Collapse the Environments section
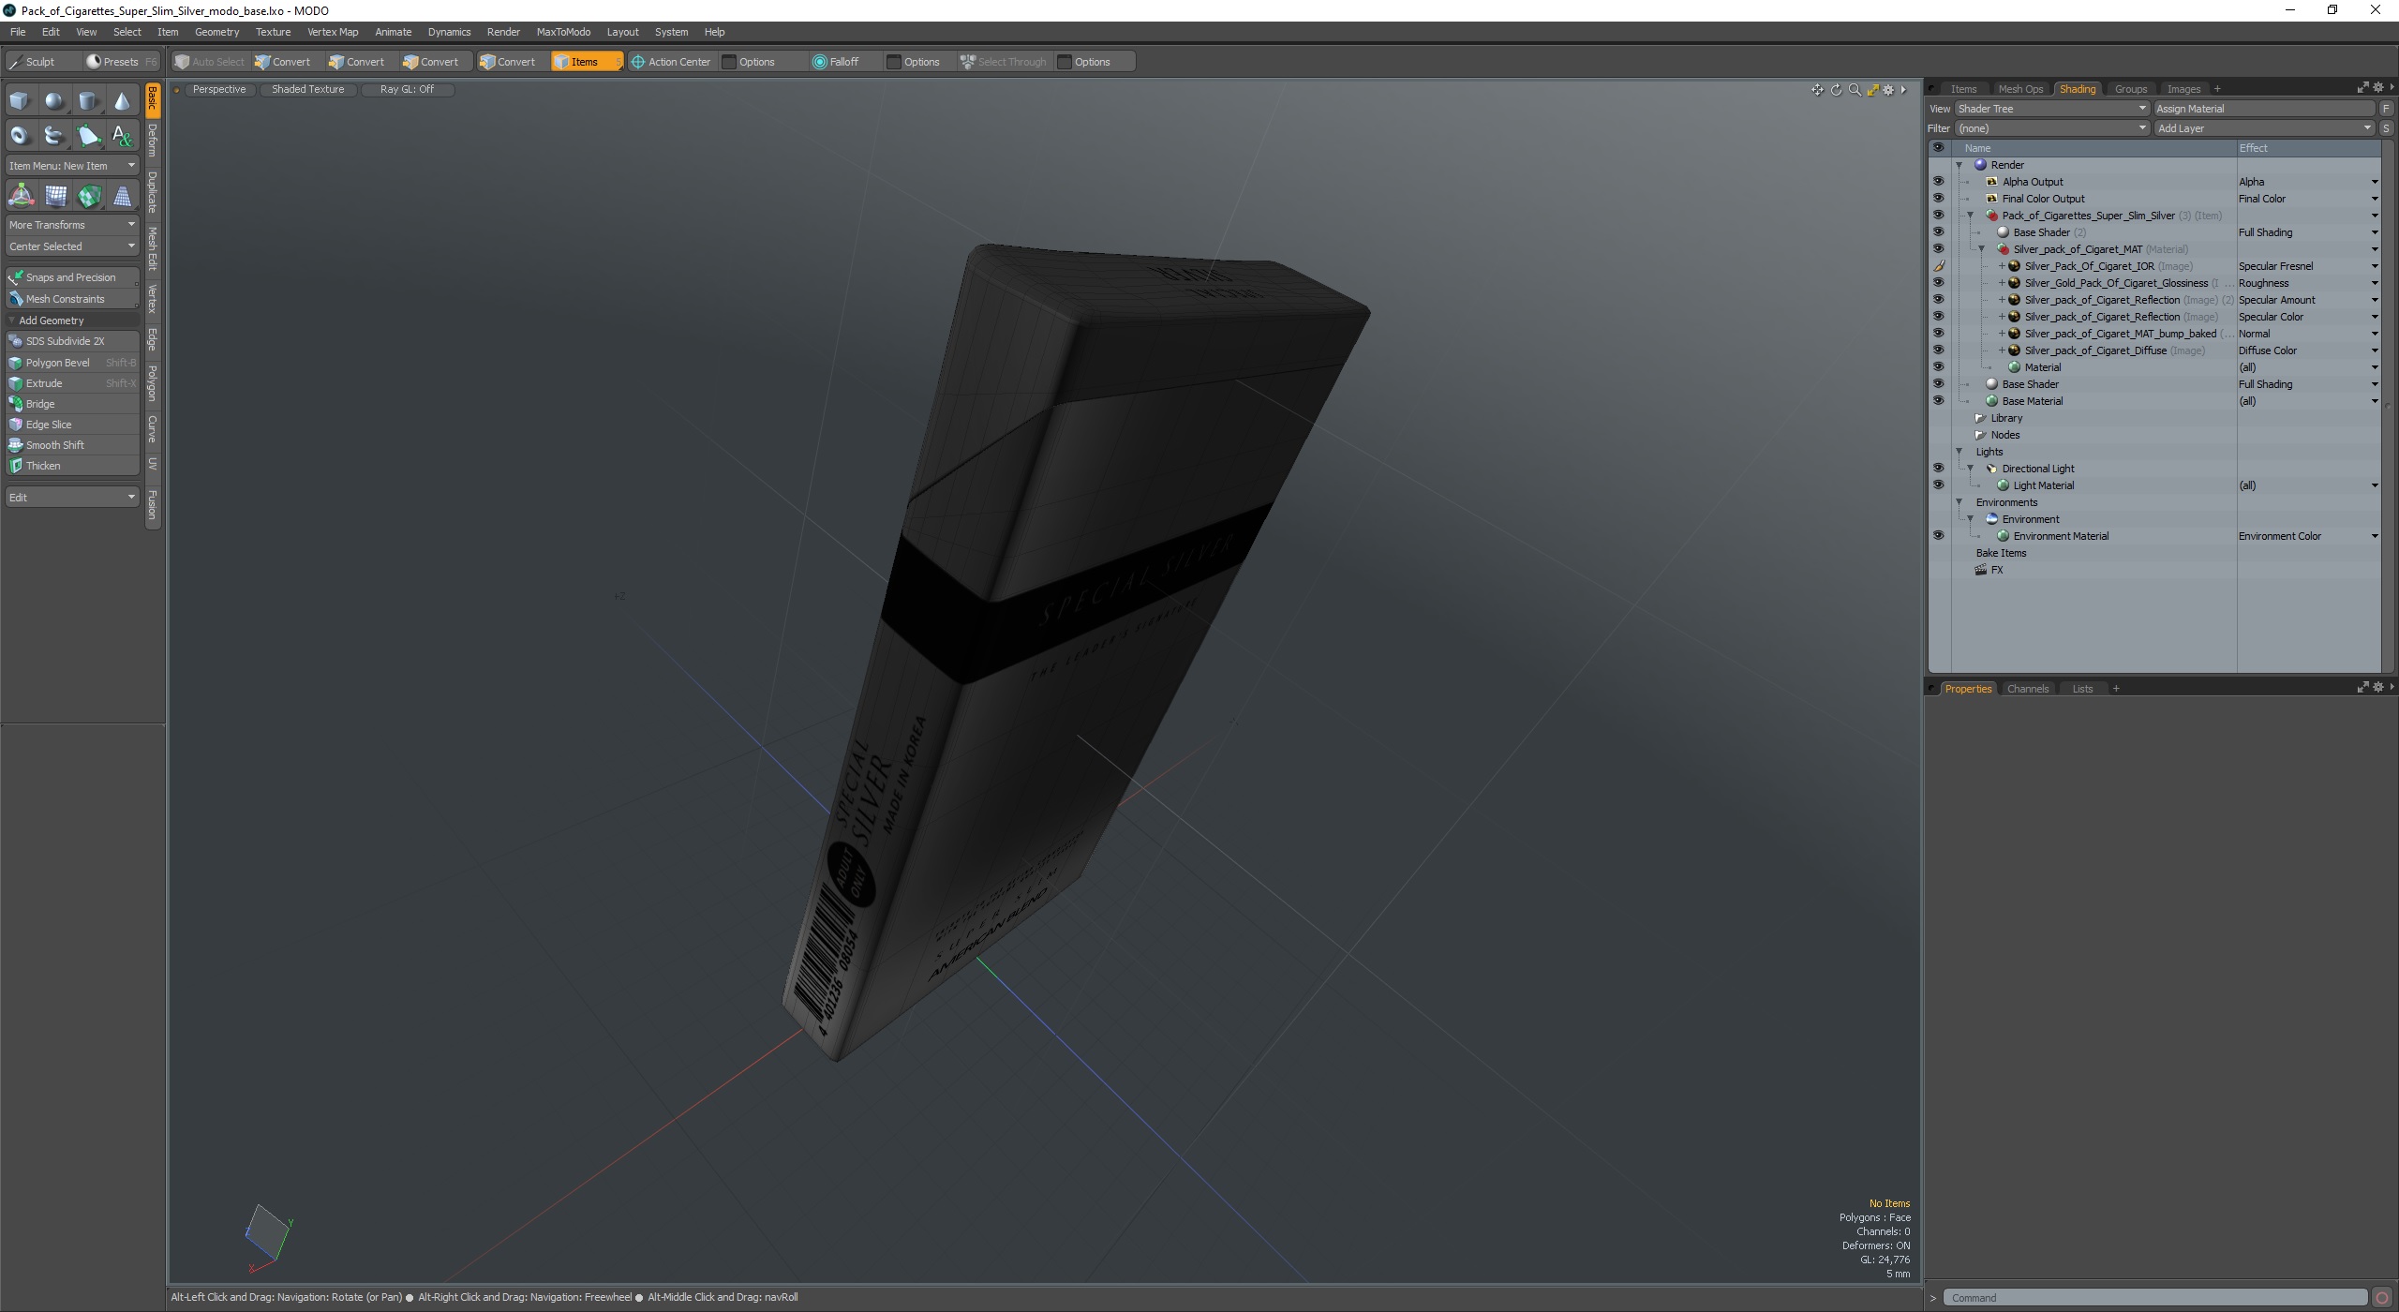The width and height of the screenshot is (2399, 1312). pyautogui.click(x=1959, y=502)
